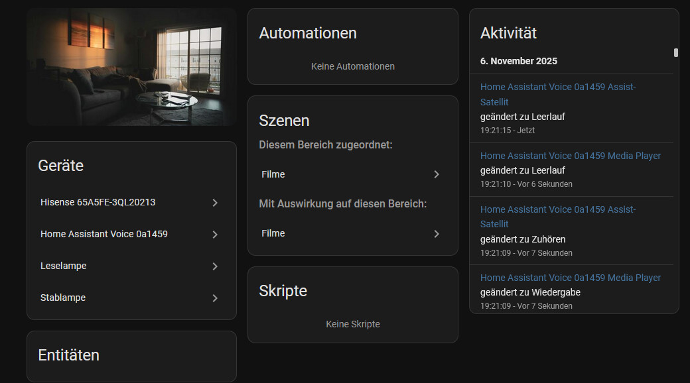Viewport: 690px width, 383px height.
Task: Click chevron beside Home Assistant Voice 0a1459 device
Action: [x=215, y=235]
